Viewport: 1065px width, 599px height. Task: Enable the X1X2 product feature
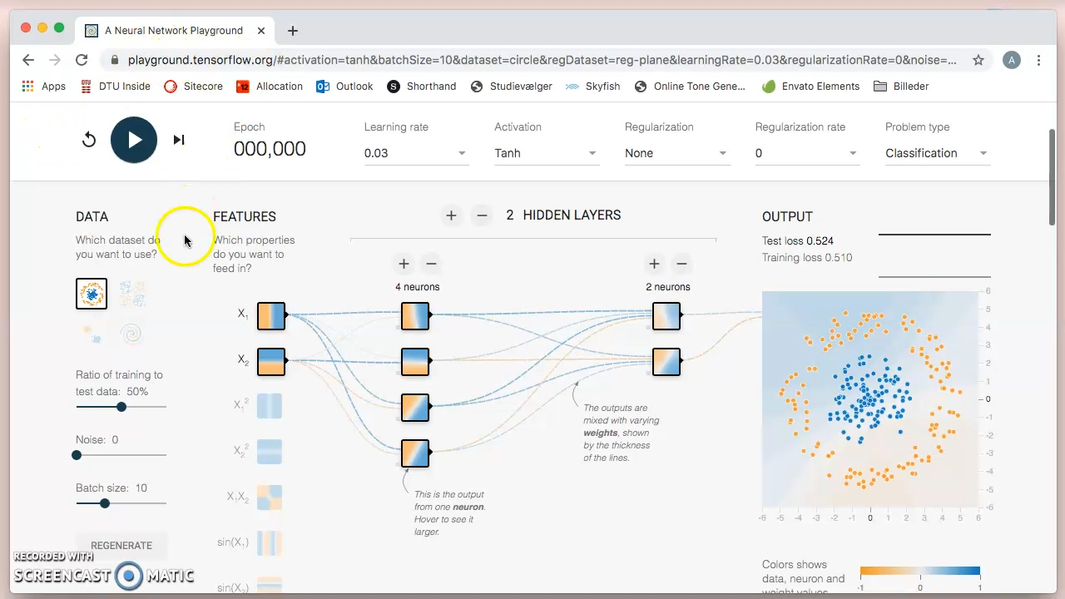pyautogui.click(x=270, y=498)
